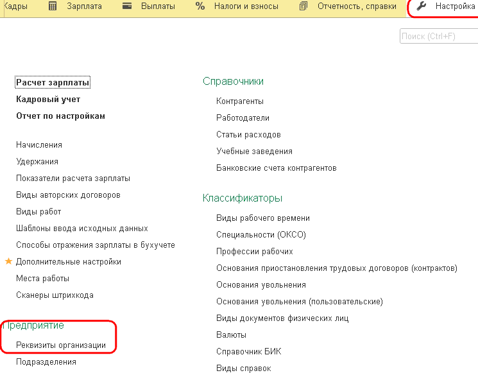Click the calculator icon beside Зарплата
Image resolution: width=478 pixels, height=373 pixels.
pos(53,6)
